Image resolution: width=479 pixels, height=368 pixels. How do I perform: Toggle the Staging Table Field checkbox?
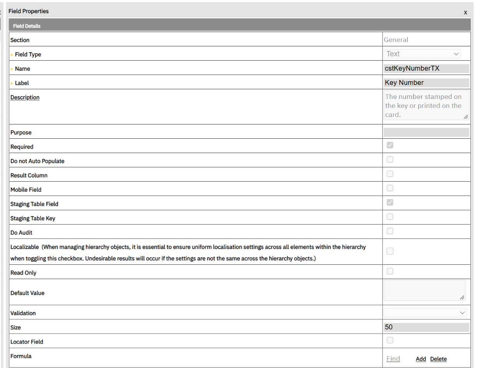[390, 203]
